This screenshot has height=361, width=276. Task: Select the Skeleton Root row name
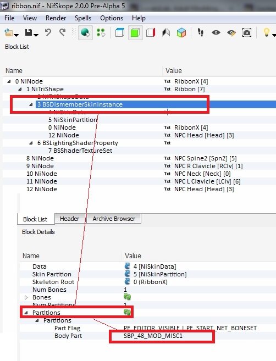click(x=53, y=282)
